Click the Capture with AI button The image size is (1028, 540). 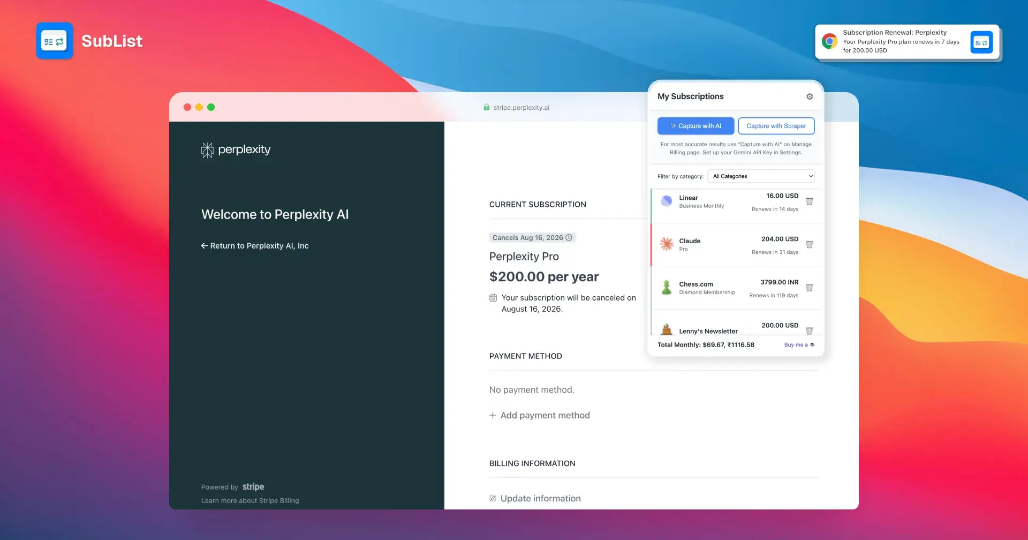tap(696, 126)
